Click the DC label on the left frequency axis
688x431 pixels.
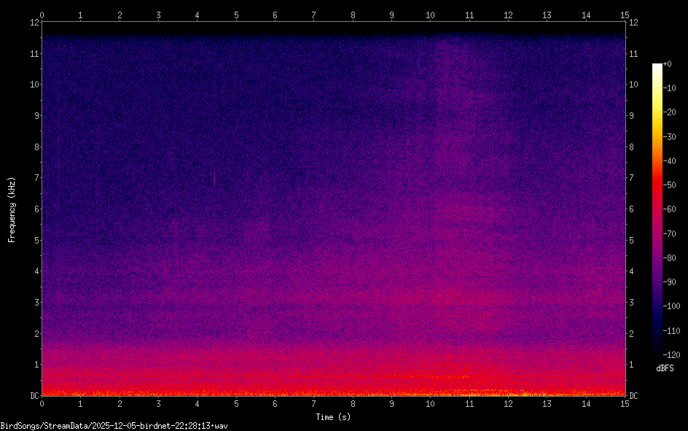click(34, 396)
